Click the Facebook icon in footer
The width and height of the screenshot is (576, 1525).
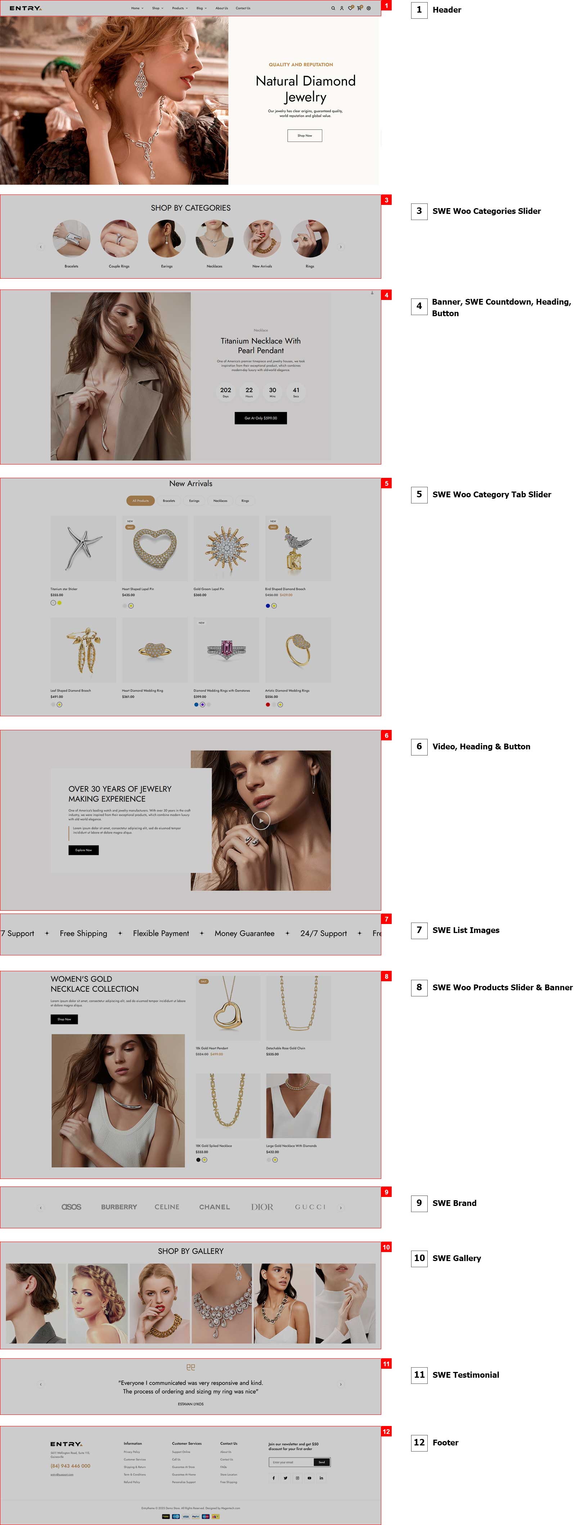point(274,1477)
